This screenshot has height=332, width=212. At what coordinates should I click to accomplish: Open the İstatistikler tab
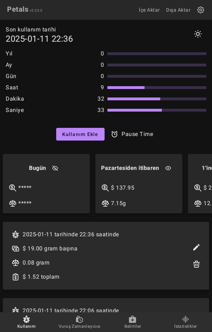pyautogui.click(x=185, y=322)
